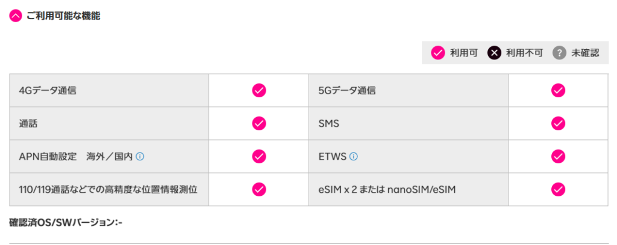Click the 未確認 legend question mark icon
This screenshot has width=617, height=245.
[x=560, y=53]
